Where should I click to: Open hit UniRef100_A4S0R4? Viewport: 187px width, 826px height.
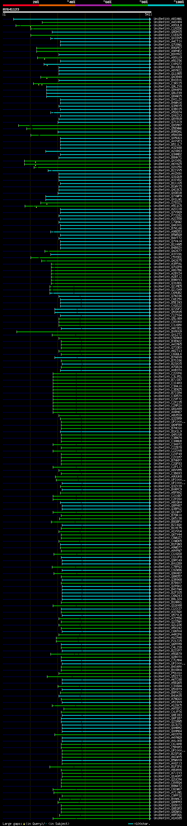tap(168, 22)
